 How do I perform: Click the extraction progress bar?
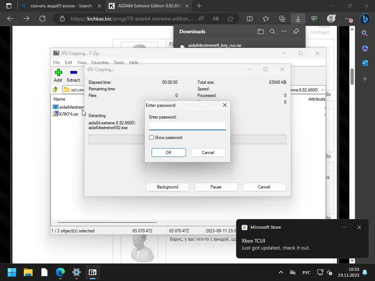click(187, 139)
